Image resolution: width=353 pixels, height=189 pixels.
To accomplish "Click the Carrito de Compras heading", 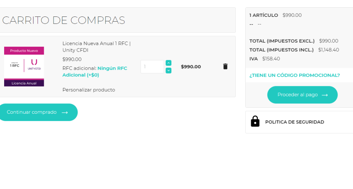I will click(64, 20).
